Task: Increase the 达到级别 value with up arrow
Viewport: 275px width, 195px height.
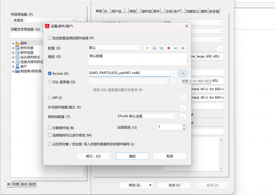Action: [184, 126]
